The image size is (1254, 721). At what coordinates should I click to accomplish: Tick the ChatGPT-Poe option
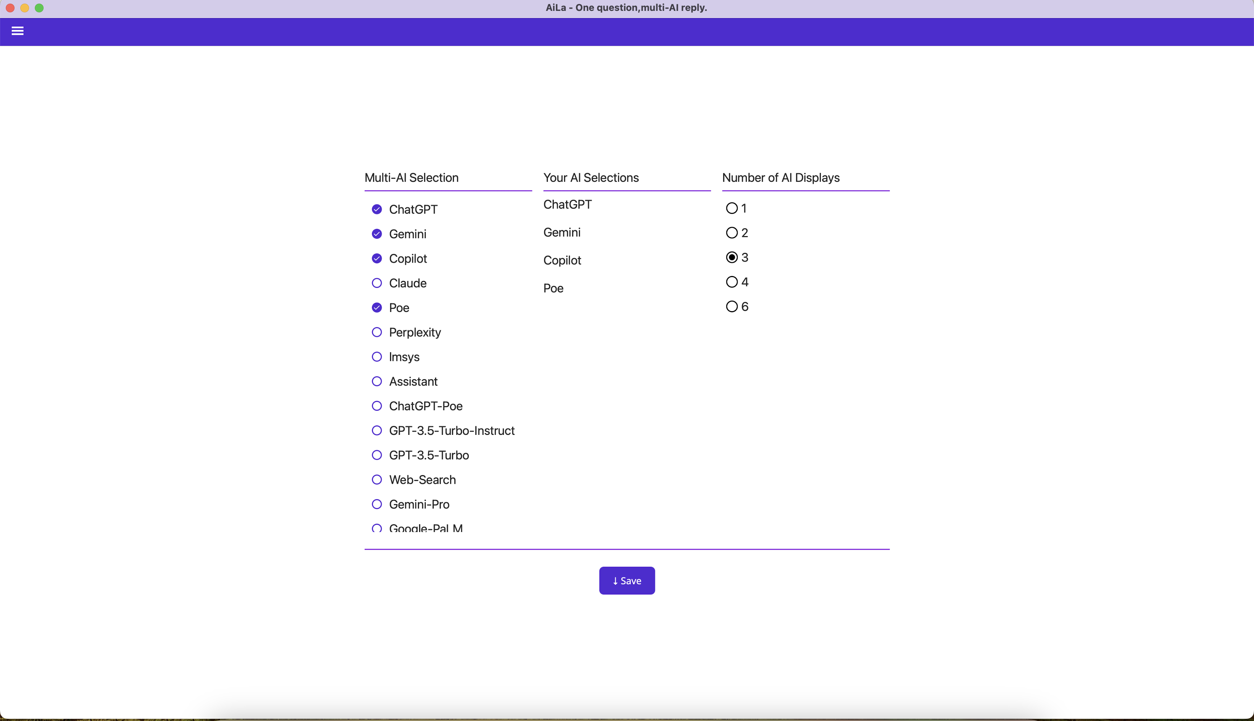[376, 406]
